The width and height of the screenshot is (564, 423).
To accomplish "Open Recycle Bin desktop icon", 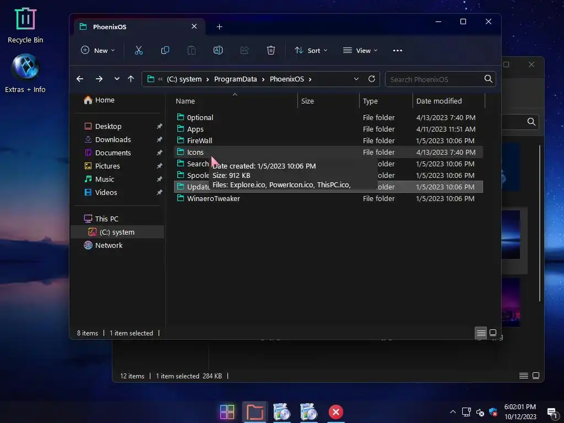I will click(x=25, y=25).
